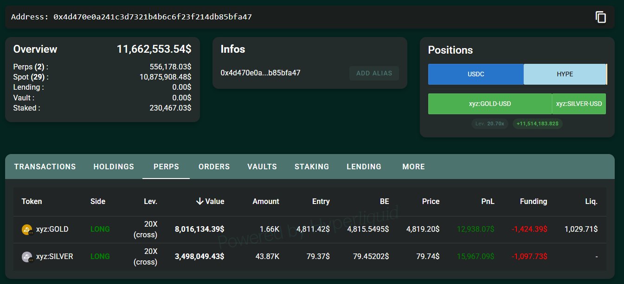Viewport: 624px width, 284px height.
Task: Select the Perps tab
Action: click(x=166, y=167)
